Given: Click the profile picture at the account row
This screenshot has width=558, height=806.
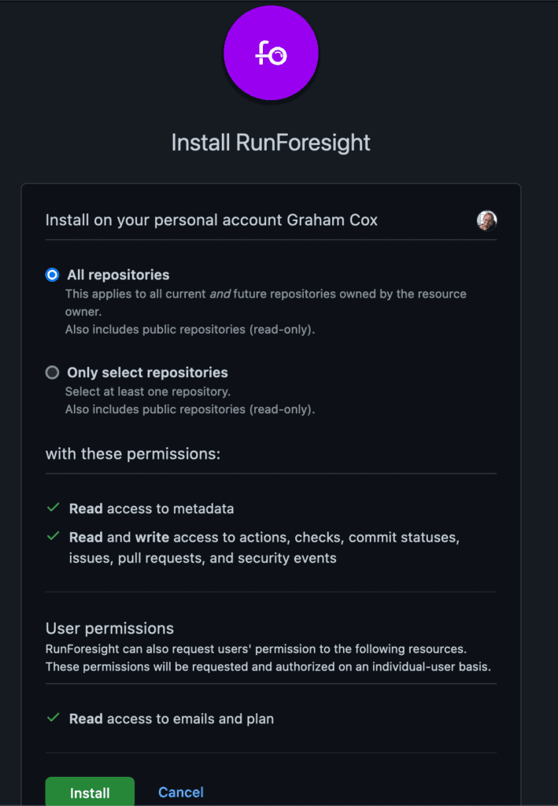Looking at the screenshot, I should click(487, 221).
